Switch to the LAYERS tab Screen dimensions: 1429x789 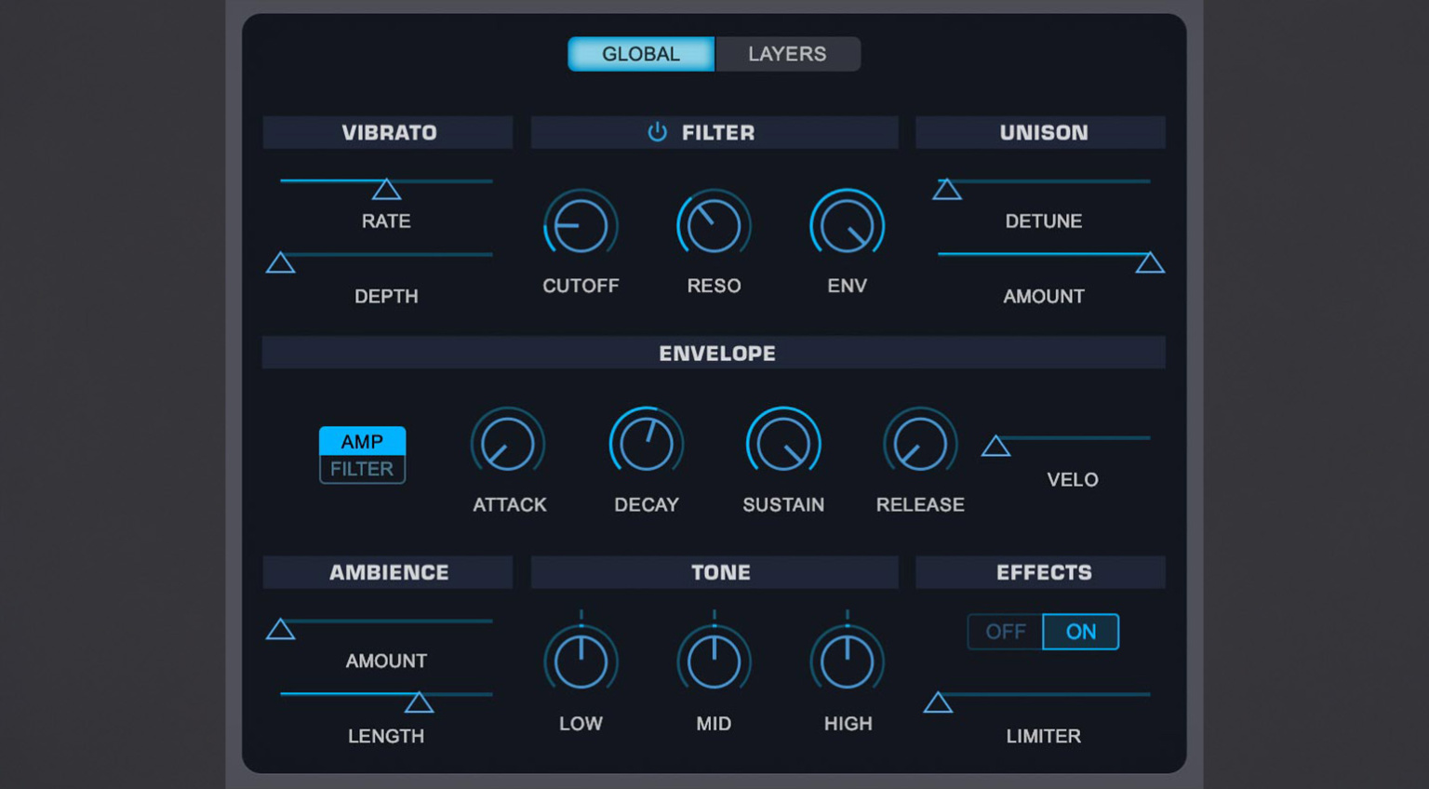click(787, 53)
